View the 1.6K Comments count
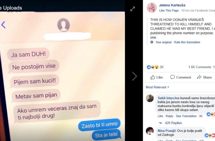Image resolution: width=215 pixels, height=141 pixels. [x=200, y=67]
